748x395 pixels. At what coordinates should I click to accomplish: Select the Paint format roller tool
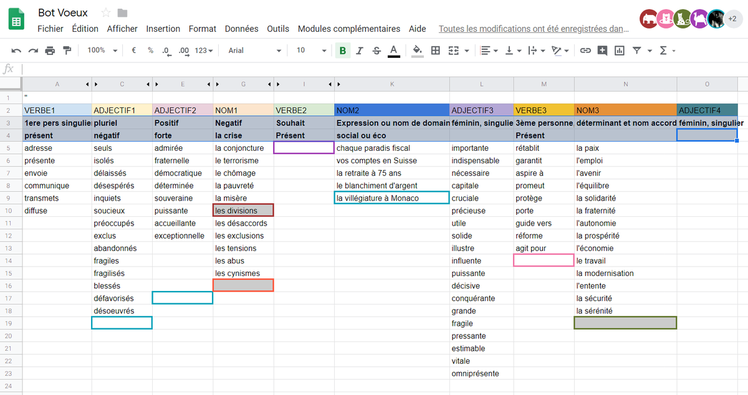67,50
